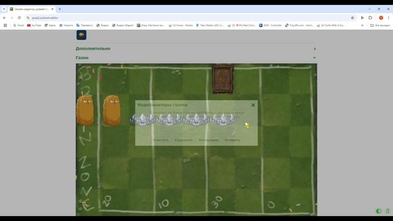393x221 pixels.
Task: Bookmark this page with star icon
Action: [352, 18]
